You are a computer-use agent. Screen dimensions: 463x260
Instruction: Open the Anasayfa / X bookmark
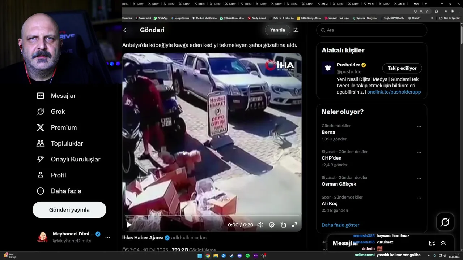(x=143, y=18)
